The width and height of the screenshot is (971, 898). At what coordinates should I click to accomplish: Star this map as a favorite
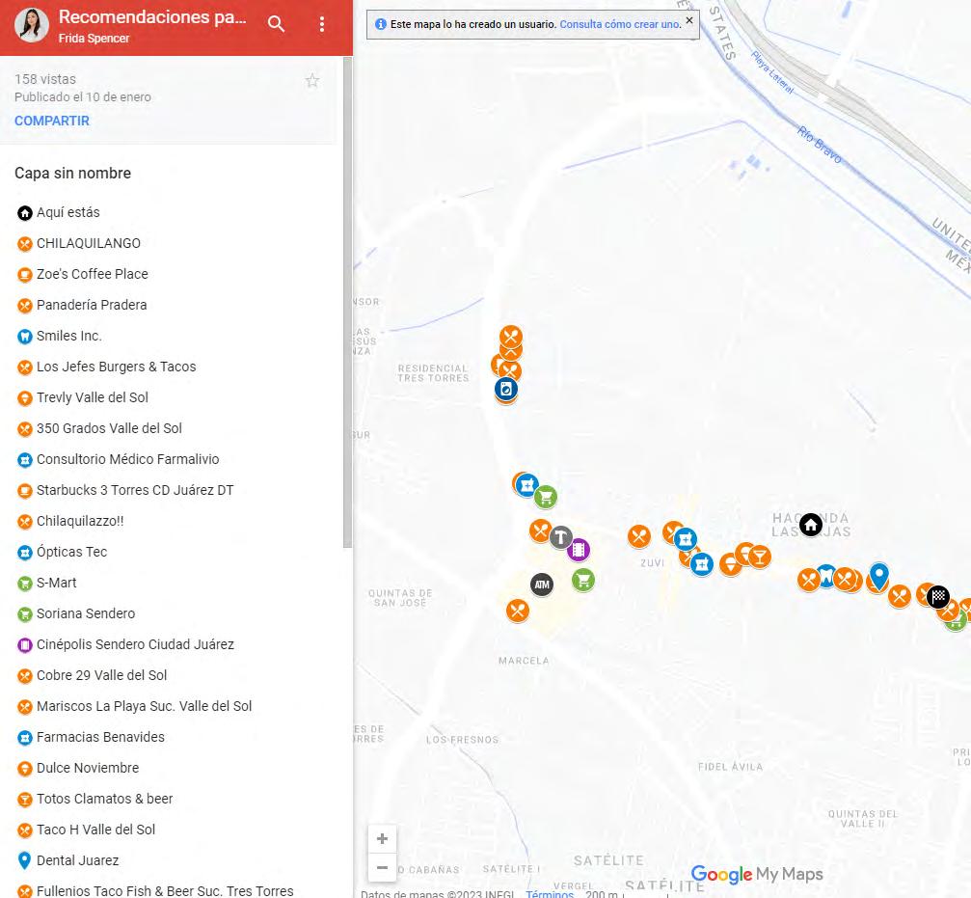(312, 80)
